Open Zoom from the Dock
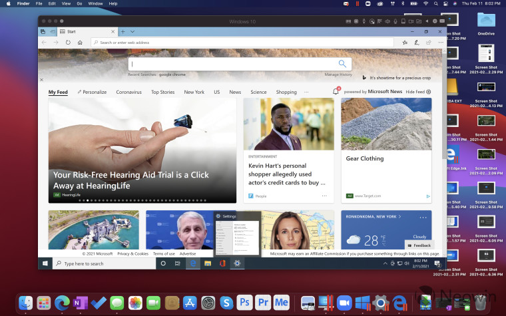Image resolution: width=506 pixels, height=316 pixels. 344,303
